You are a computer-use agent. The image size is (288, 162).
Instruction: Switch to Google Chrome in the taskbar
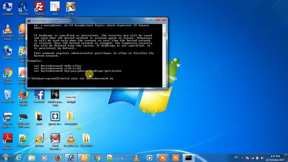point(97,158)
